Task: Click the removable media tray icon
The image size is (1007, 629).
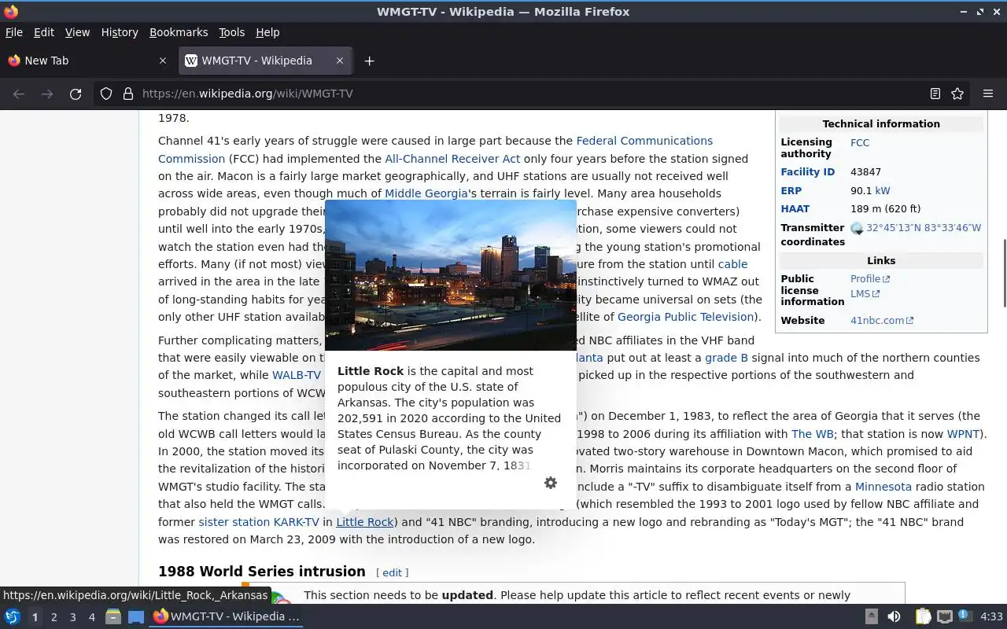Action: tap(871, 616)
